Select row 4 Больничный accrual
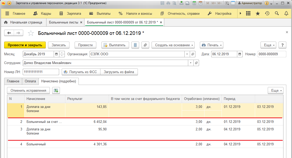 [x=145, y=144]
